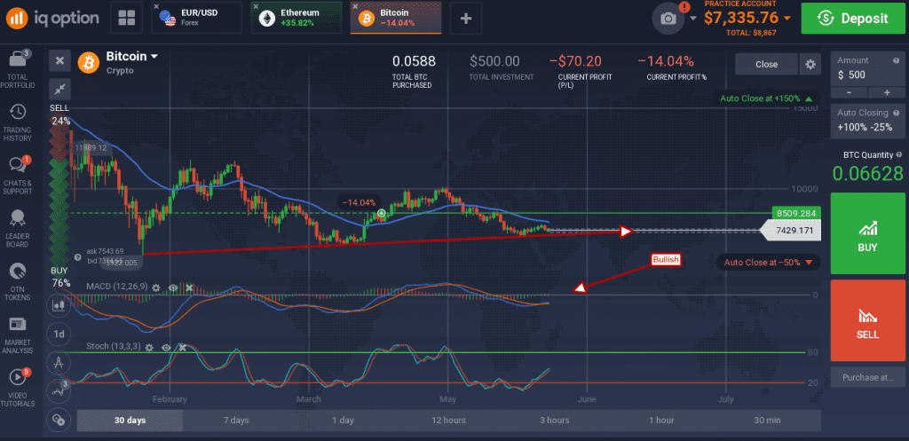Click the BTC Quantity help icon

coord(899,154)
